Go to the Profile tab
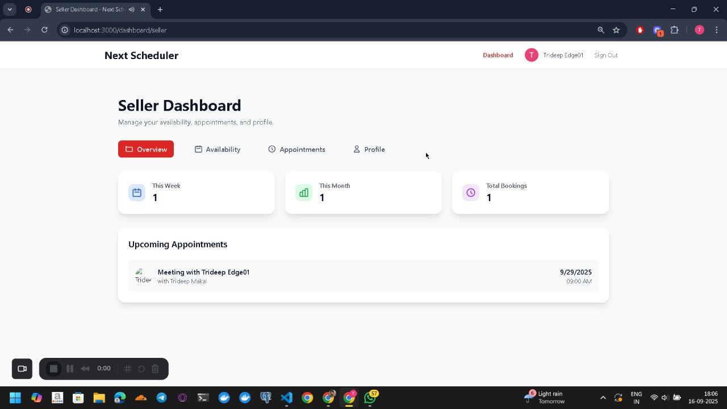The height and width of the screenshot is (409, 727). [x=369, y=149]
